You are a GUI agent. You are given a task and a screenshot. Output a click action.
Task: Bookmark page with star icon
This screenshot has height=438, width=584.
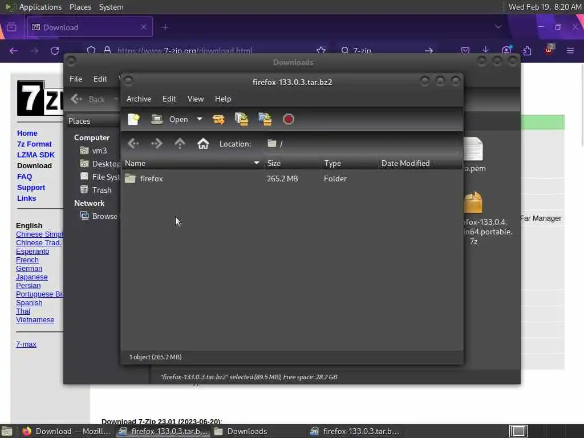pyautogui.click(x=321, y=50)
